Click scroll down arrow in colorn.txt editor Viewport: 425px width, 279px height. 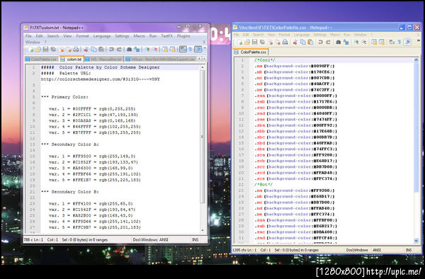[x=203, y=230]
